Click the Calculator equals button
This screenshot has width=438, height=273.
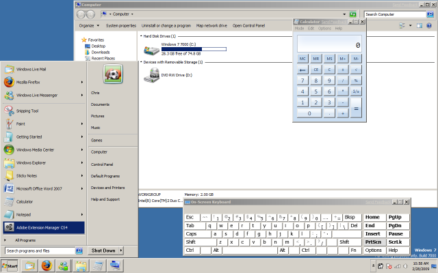[x=356, y=108]
